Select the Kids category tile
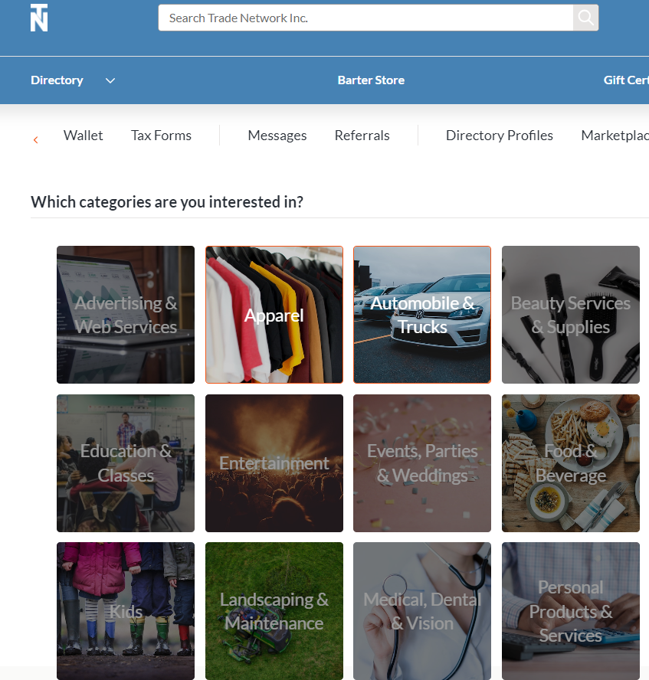This screenshot has width=649, height=680. (125, 611)
